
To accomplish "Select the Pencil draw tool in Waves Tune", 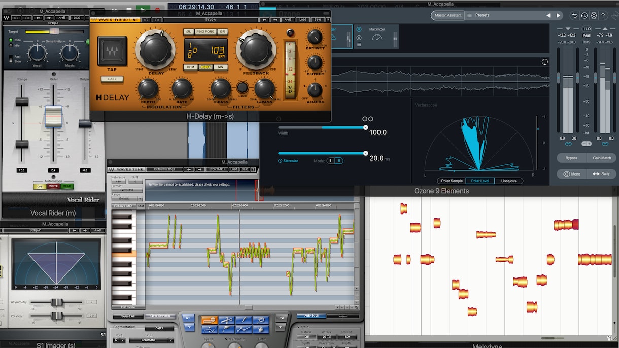I will [244, 320].
